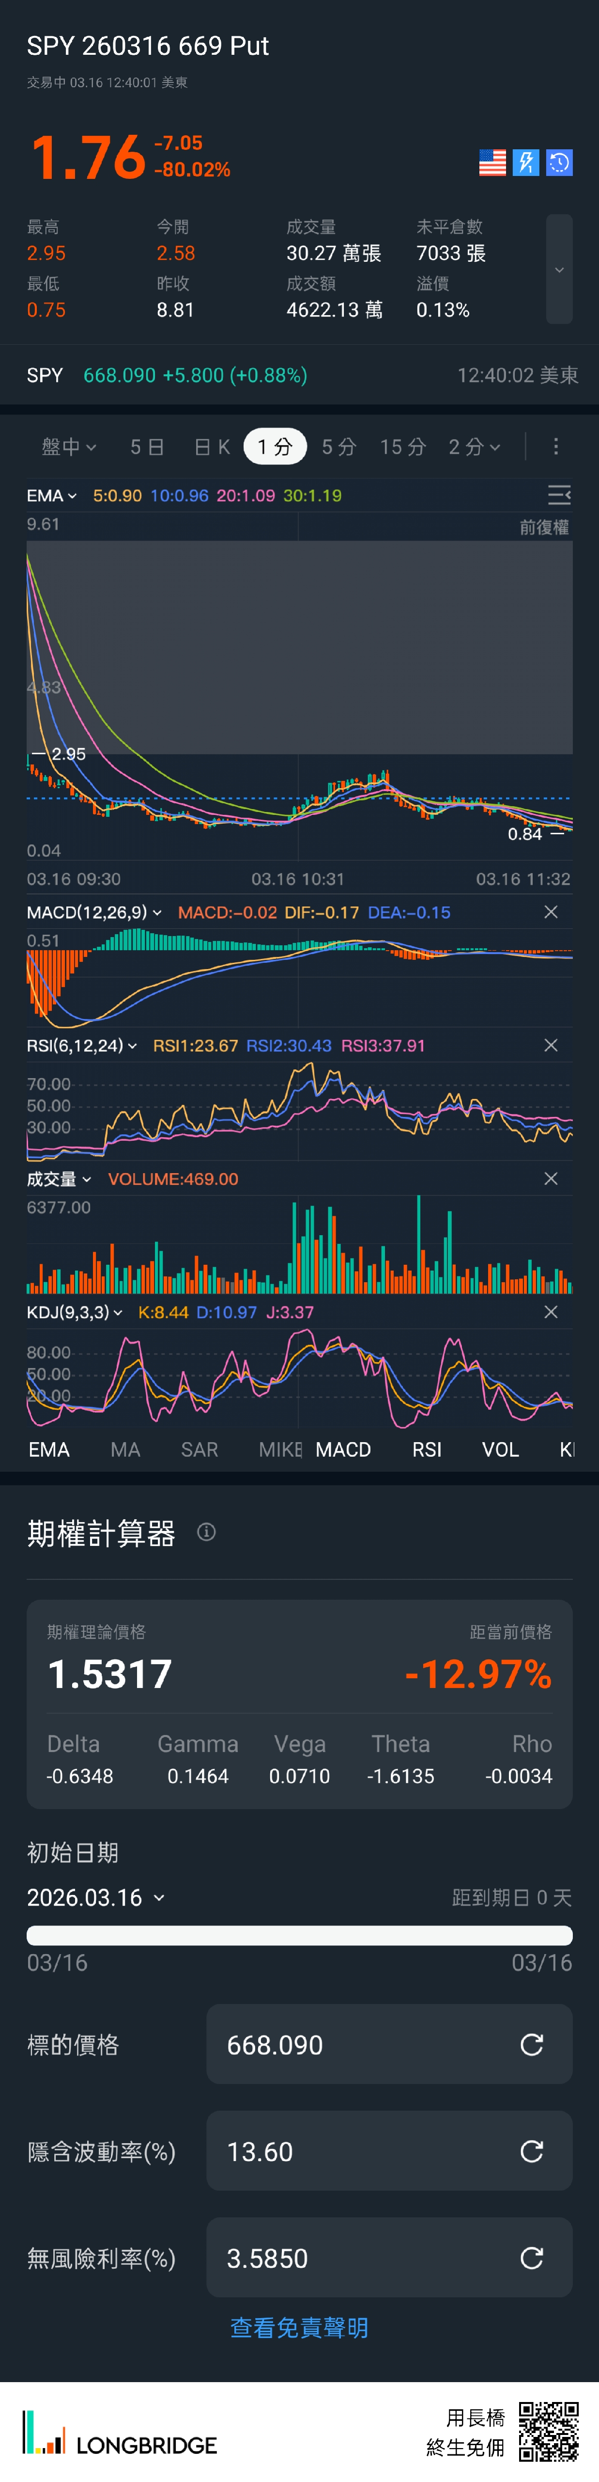Image resolution: width=599 pixels, height=2482 pixels.
Task: Open the three-dot chart options menu
Action: (556, 447)
